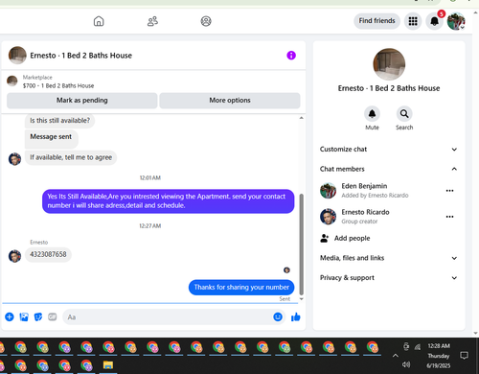The image size is (479, 374).
Task: Open the account profile picture menu
Action: coord(456,21)
